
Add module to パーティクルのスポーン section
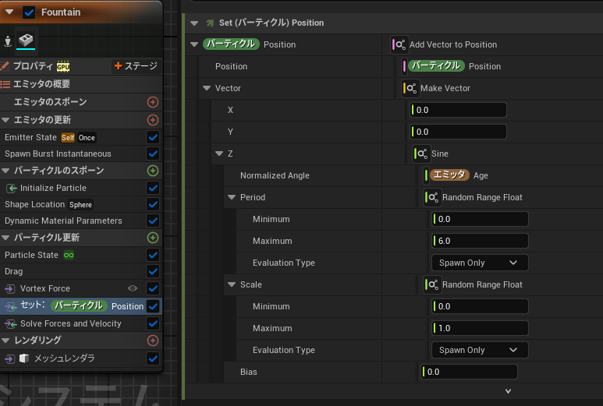[153, 171]
